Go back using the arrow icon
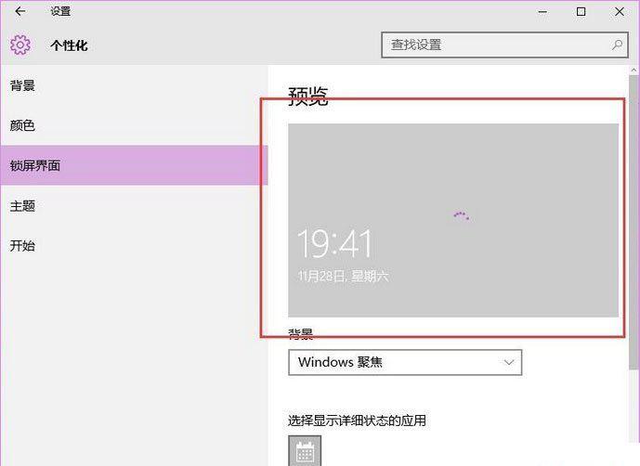The width and height of the screenshot is (640, 466). [x=20, y=11]
